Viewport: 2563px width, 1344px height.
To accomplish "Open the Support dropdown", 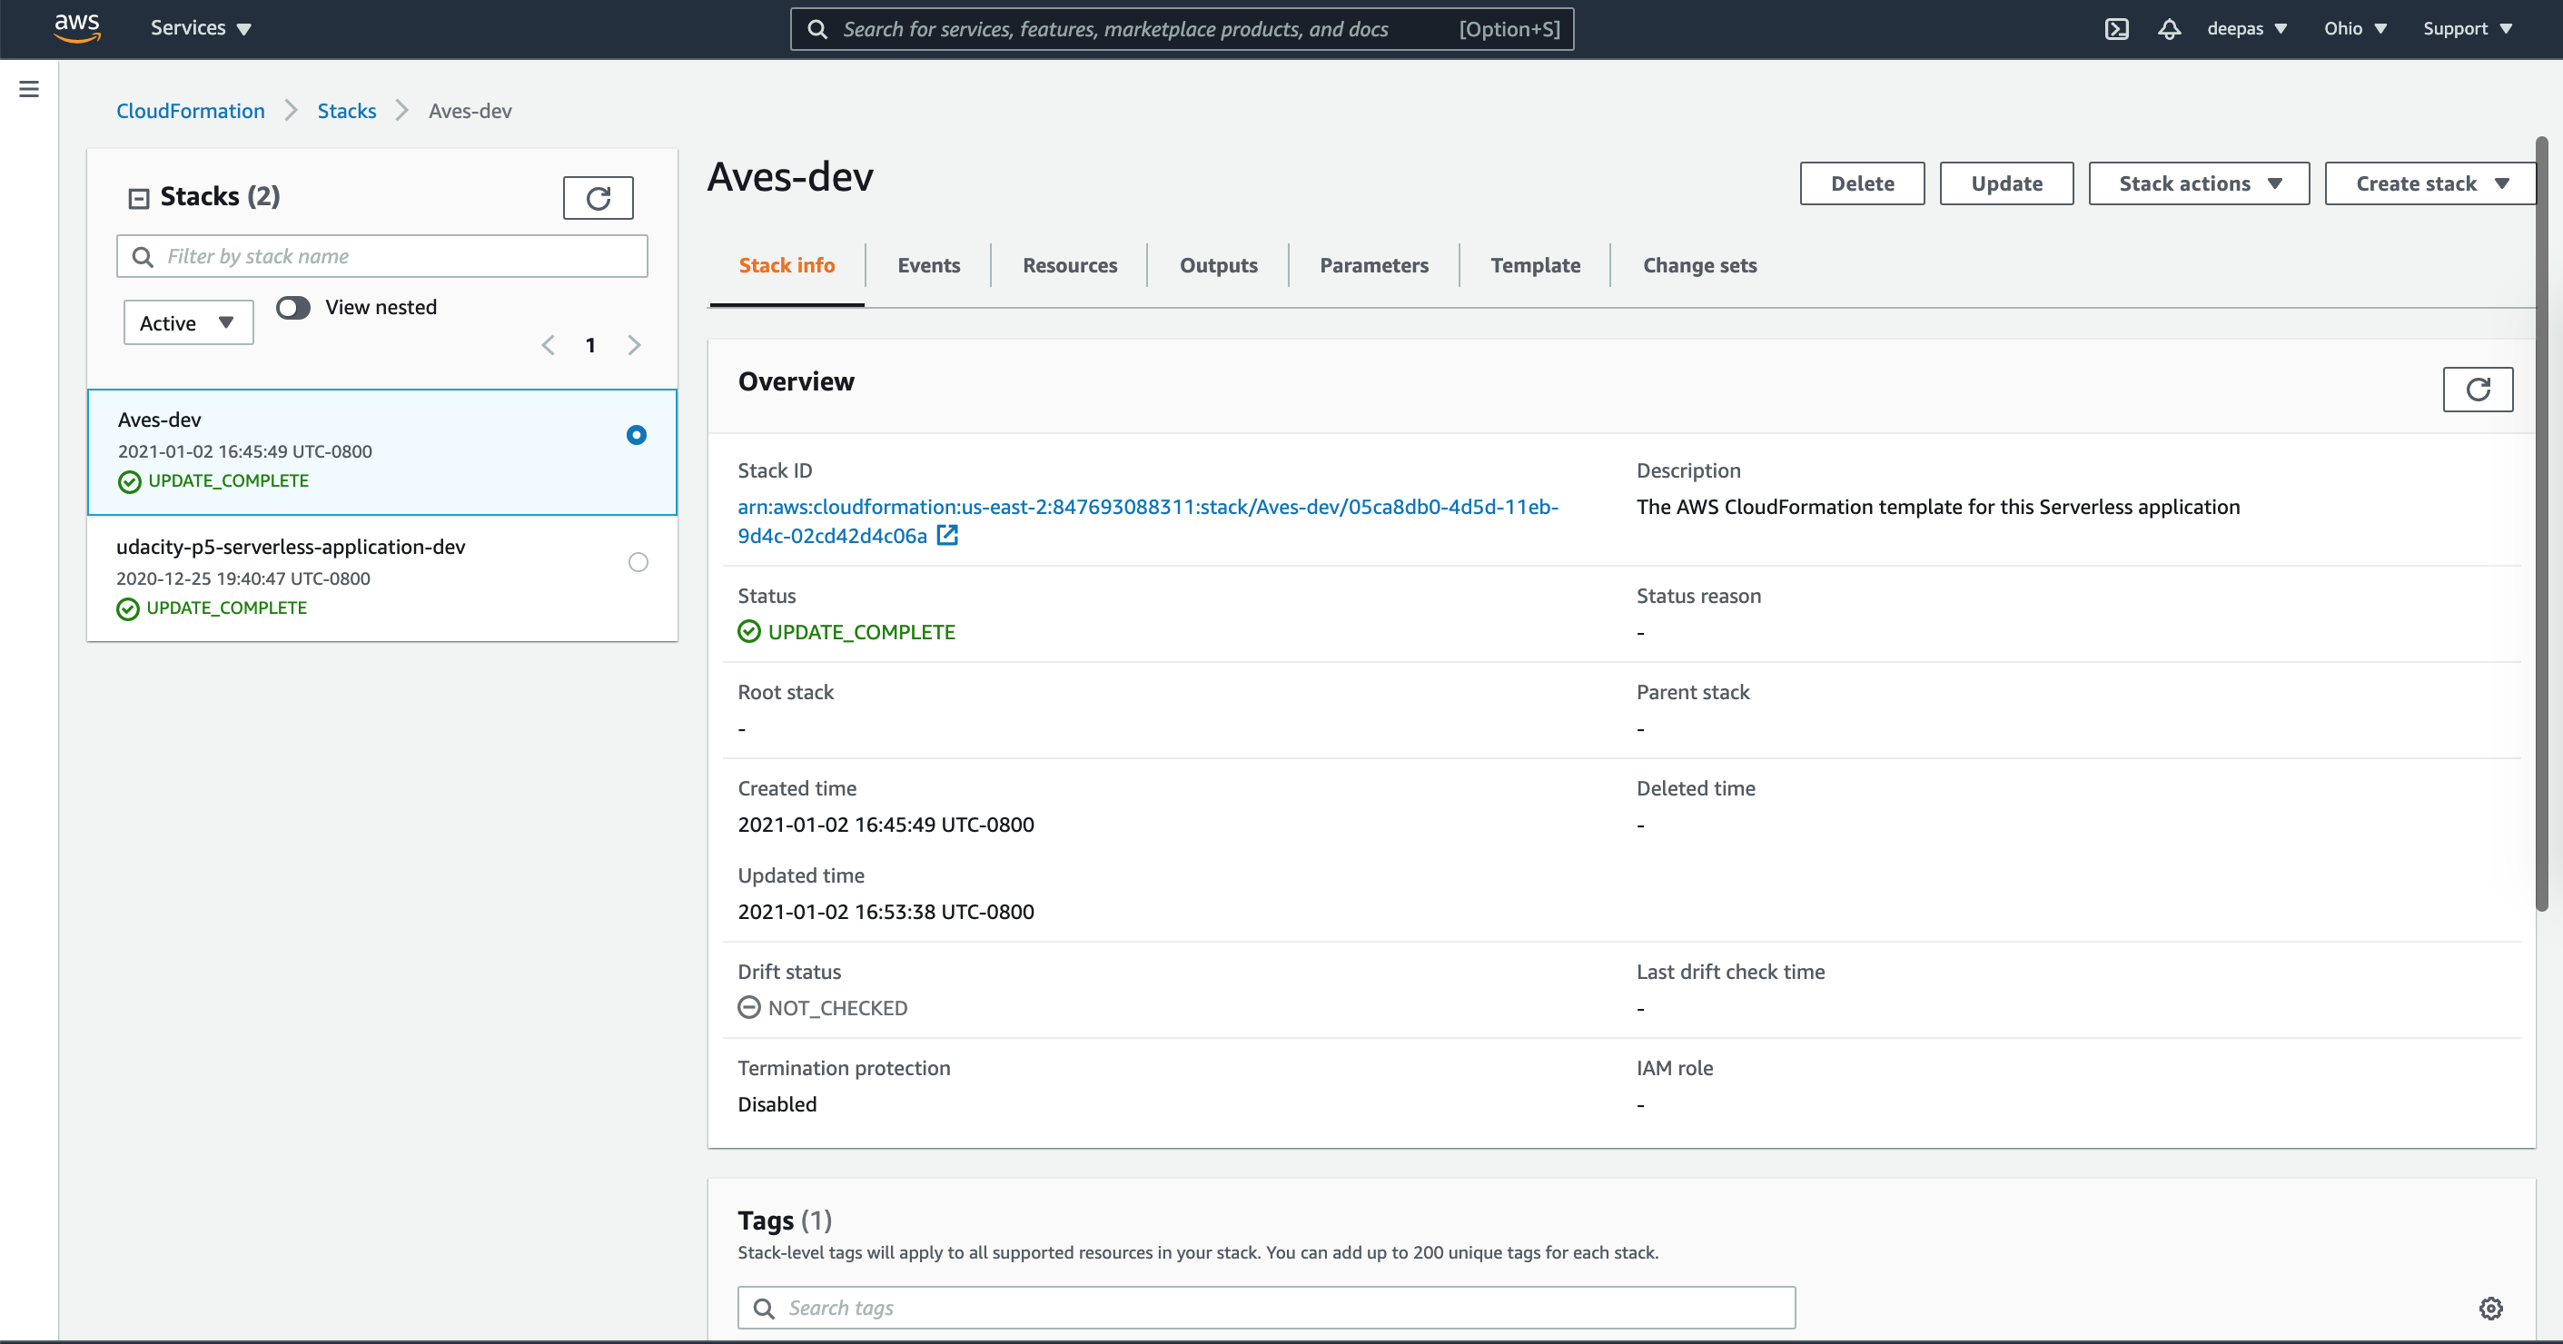I will (2469, 29).
